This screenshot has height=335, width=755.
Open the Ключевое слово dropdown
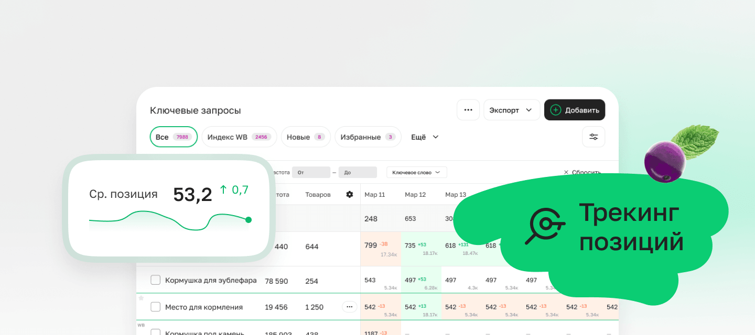pyautogui.click(x=416, y=172)
